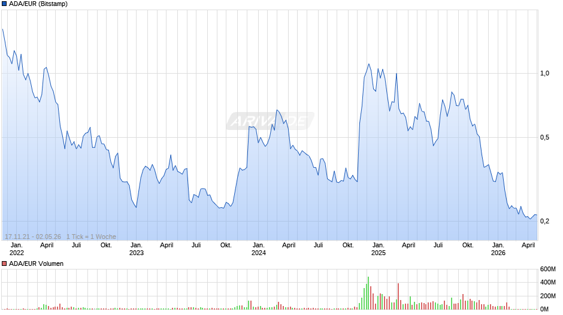Click the 400M volume axis label
This screenshot has width=563, height=315.
pyautogui.click(x=547, y=282)
